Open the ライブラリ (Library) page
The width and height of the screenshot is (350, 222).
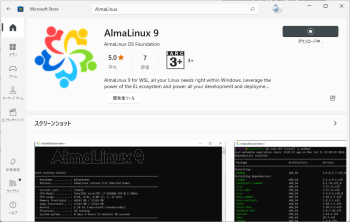(x=13, y=186)
